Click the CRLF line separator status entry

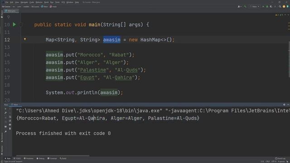268,161
